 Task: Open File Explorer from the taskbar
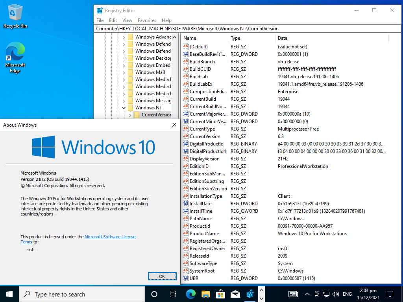(x=205, y=294)
